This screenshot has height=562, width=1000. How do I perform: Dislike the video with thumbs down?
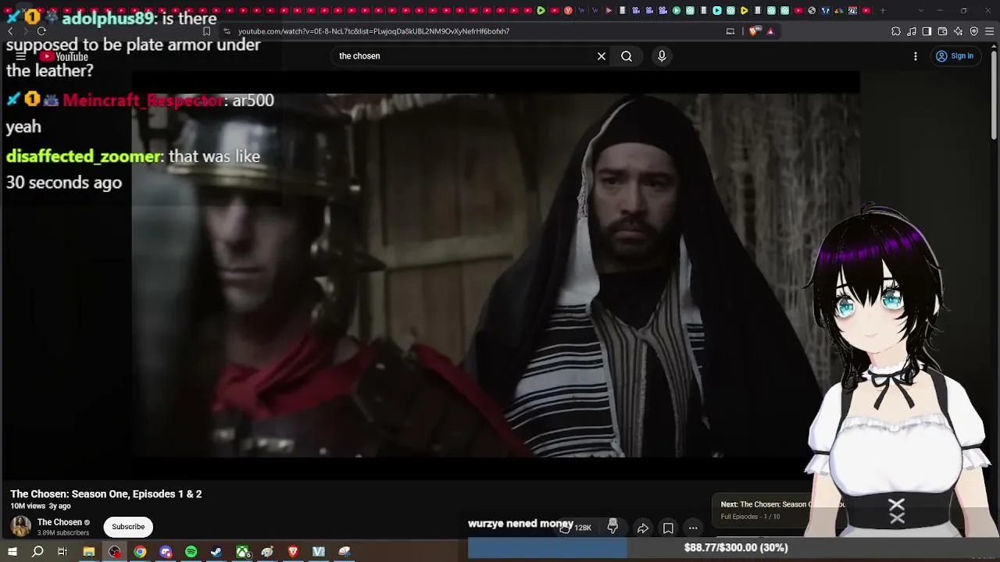click(612, 528)
